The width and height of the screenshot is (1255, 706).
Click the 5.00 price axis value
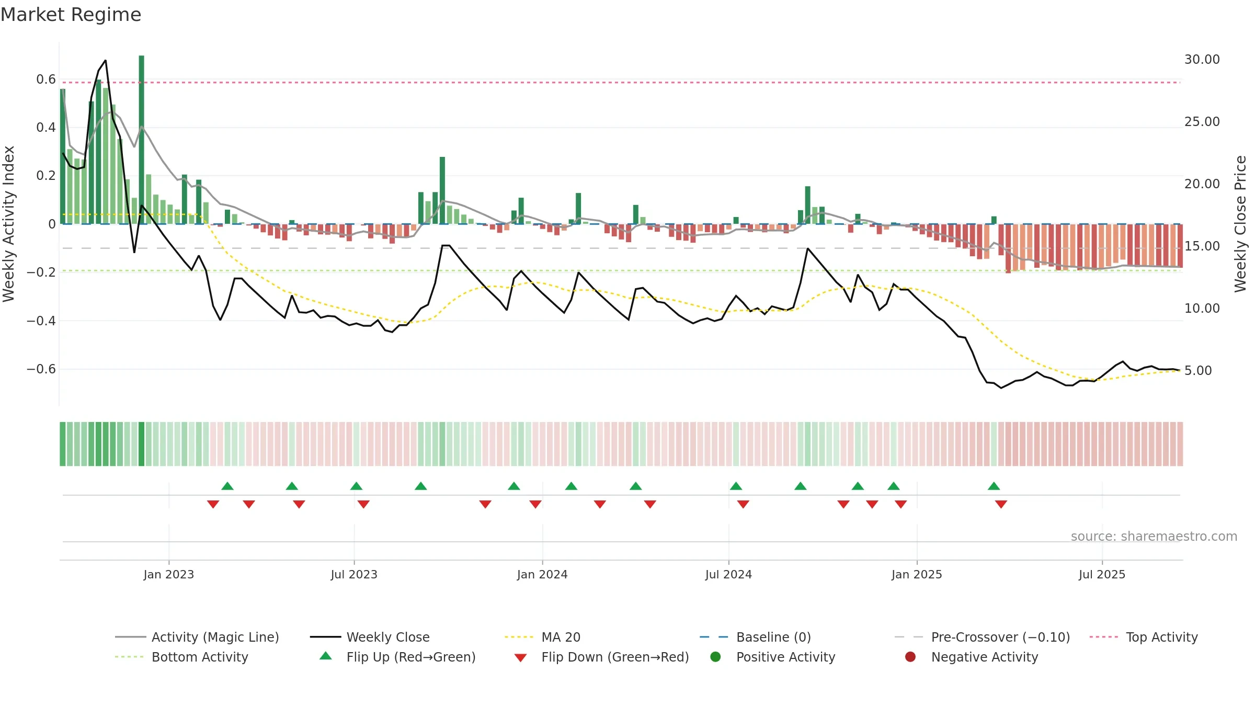pyautogui.click(x=1198, y=371)
